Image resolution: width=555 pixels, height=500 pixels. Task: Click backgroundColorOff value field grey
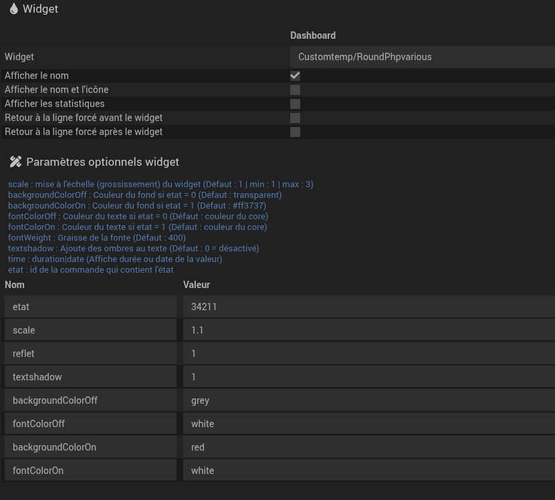coord(368,400)
